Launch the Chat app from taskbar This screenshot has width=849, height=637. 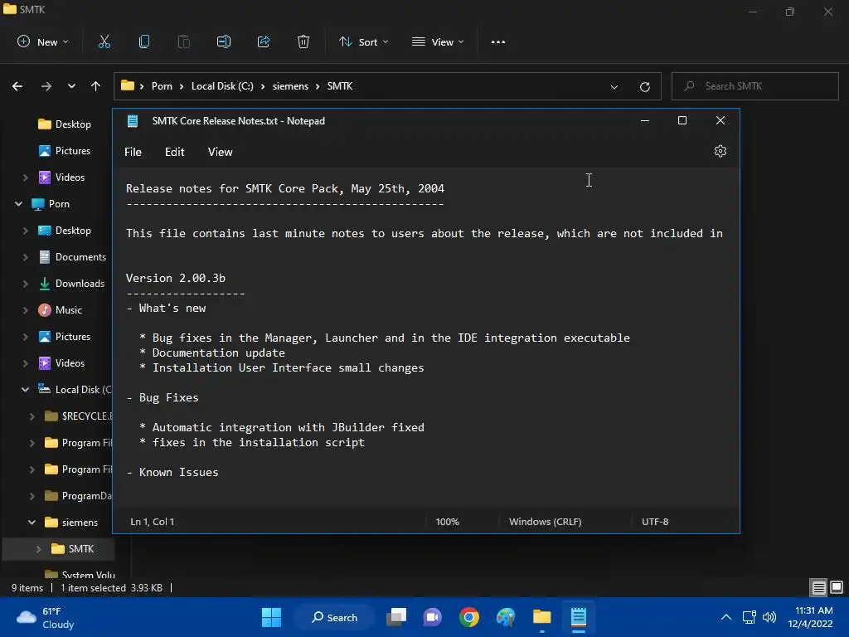pyautogui.click(x=432, y=617)
